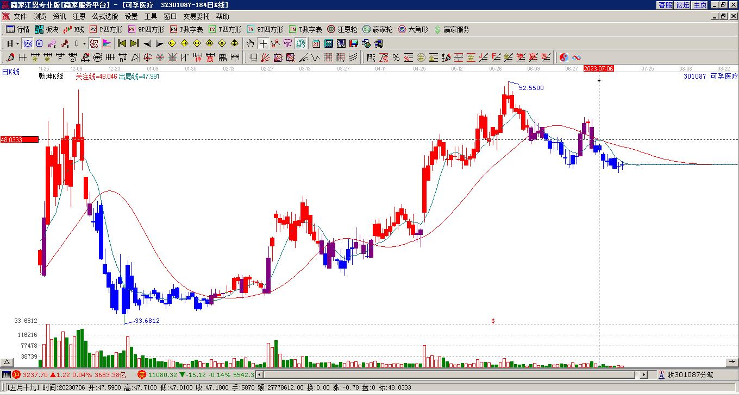Click the yin-yang symbol icon

(564, 58)
